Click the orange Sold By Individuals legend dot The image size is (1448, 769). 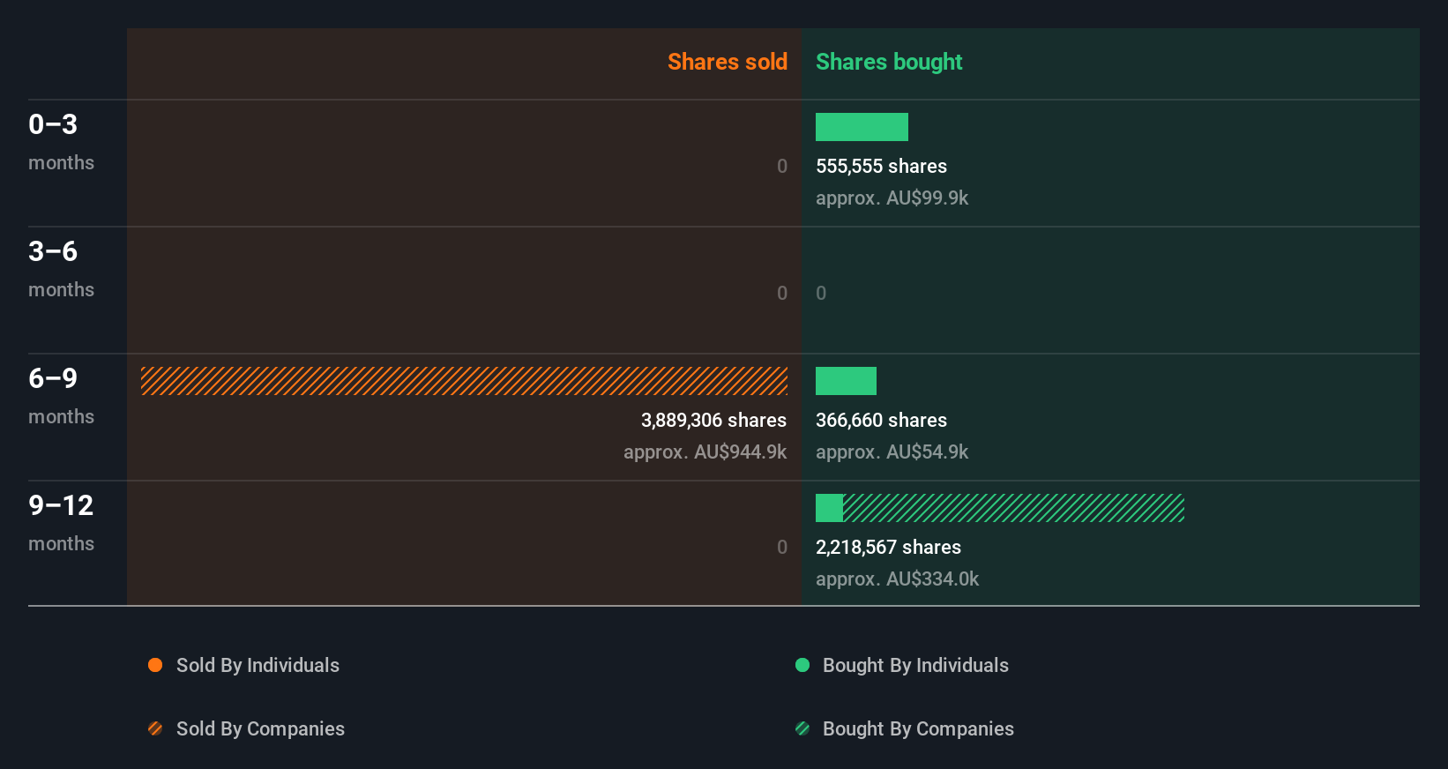[x=155, y=665]
